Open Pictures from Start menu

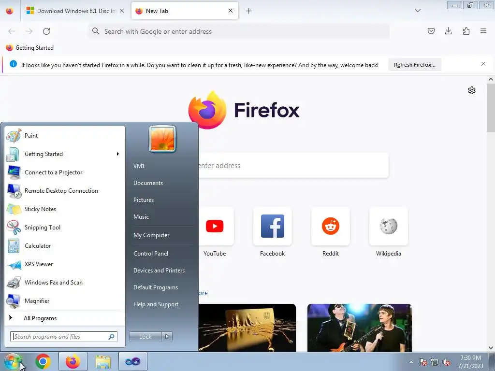click(x=143, y=200)
